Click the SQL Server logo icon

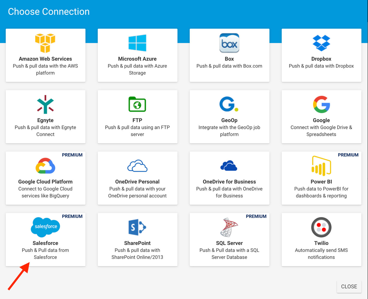(x=229, y=227)
